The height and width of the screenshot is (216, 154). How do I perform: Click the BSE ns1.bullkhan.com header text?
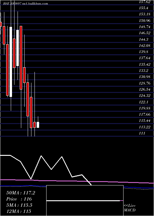point(26,4)
